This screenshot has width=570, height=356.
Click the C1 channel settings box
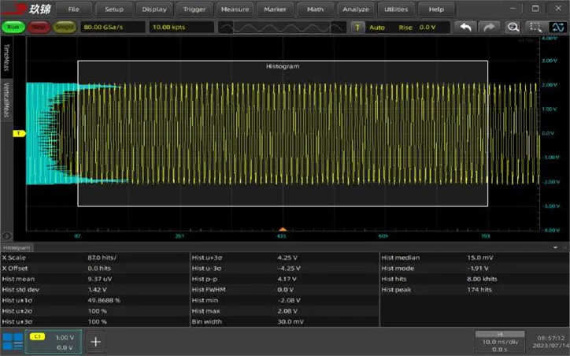point(52,342)
